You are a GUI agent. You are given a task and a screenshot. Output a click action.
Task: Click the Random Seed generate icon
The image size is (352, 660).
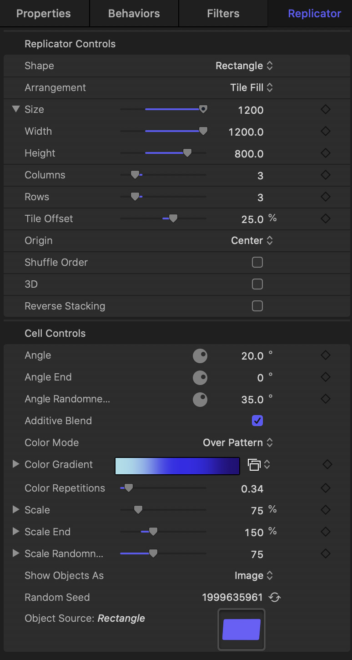click(275, 597)
